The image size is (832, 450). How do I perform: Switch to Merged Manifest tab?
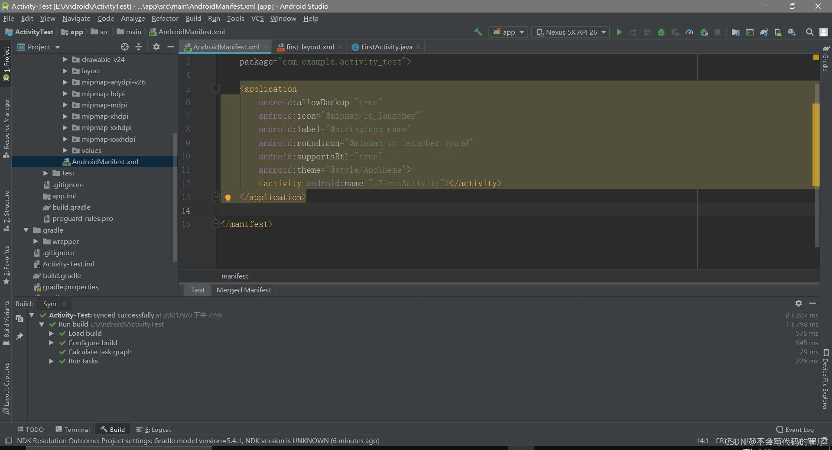pos(244,290)
